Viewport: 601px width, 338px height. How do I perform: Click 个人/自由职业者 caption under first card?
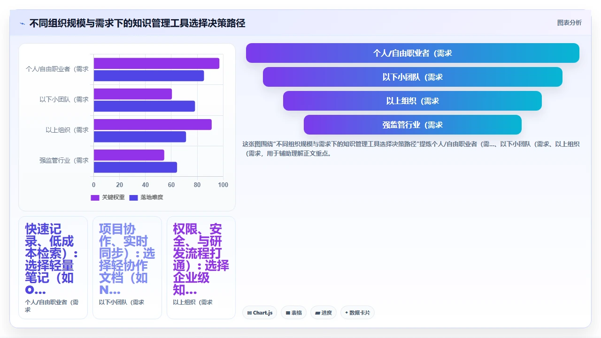[x=52, y=306]
